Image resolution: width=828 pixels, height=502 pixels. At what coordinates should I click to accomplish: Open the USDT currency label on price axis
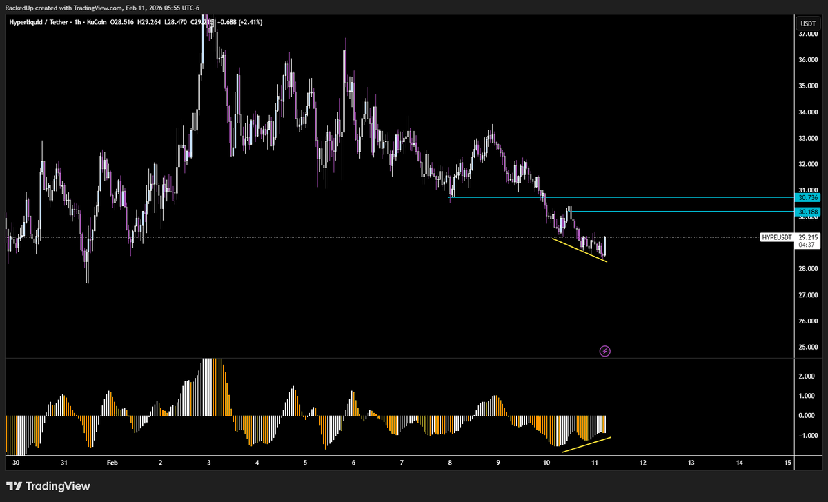click(x=807, y=23)
